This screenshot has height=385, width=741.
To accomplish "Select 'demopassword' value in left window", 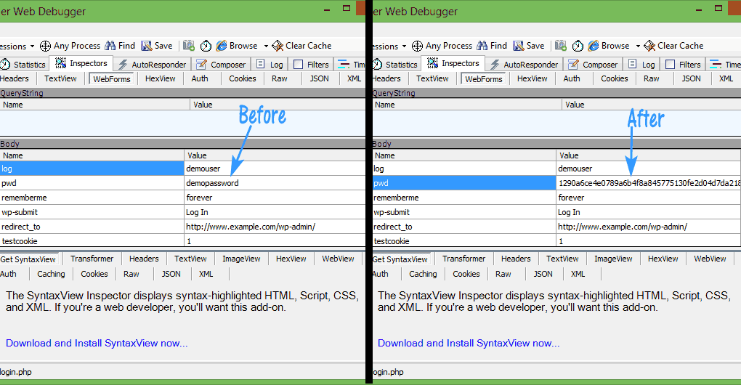I will [x=212, y=183].
